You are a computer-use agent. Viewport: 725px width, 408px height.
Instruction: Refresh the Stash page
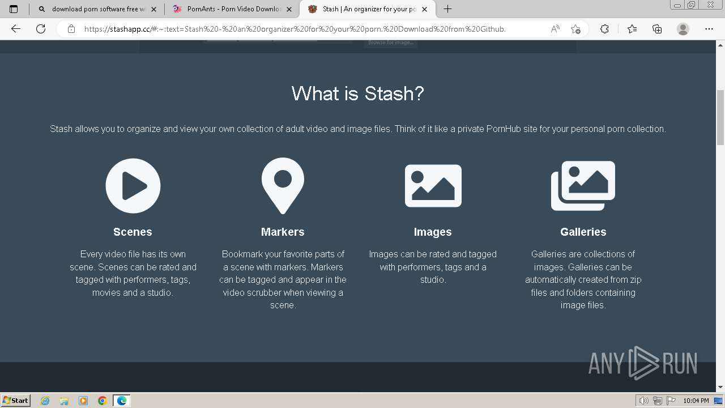point(41,29)
